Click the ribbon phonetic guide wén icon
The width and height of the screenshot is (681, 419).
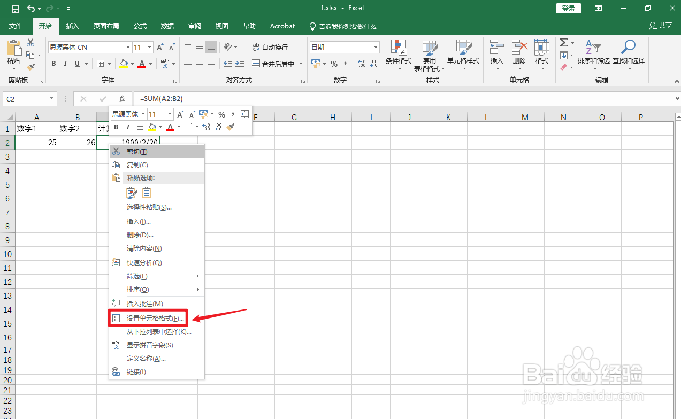[x=165, y=64]
